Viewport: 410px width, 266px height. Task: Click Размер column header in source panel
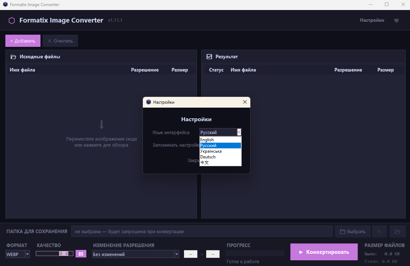pos(180,70)
